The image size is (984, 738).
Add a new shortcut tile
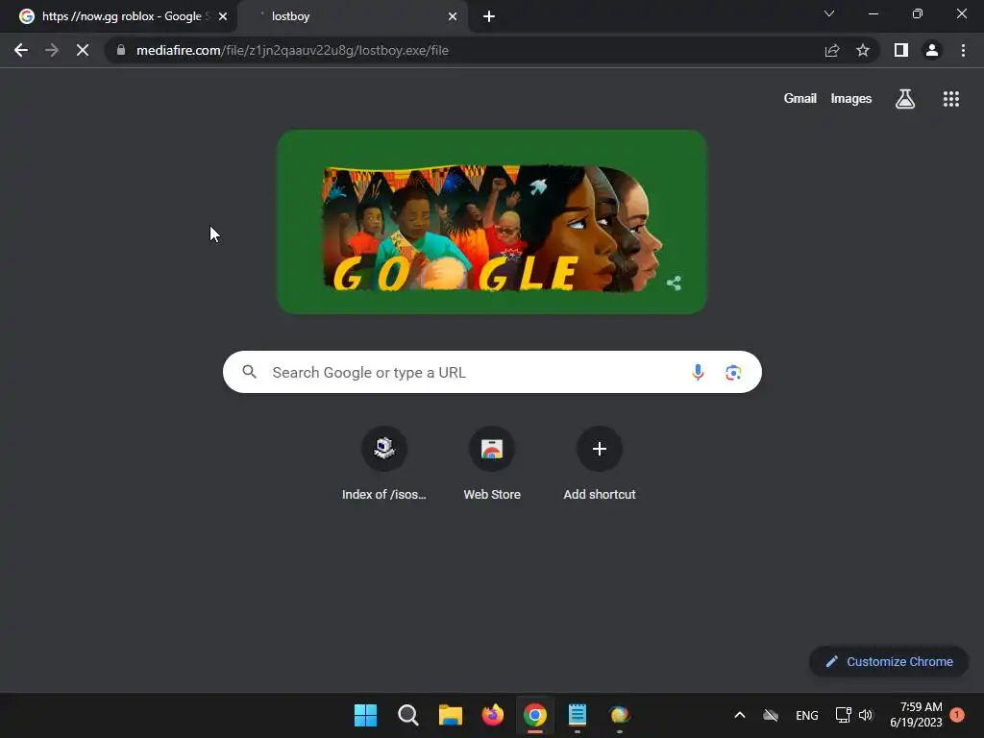pyautogui.click(x=600, y=464)
